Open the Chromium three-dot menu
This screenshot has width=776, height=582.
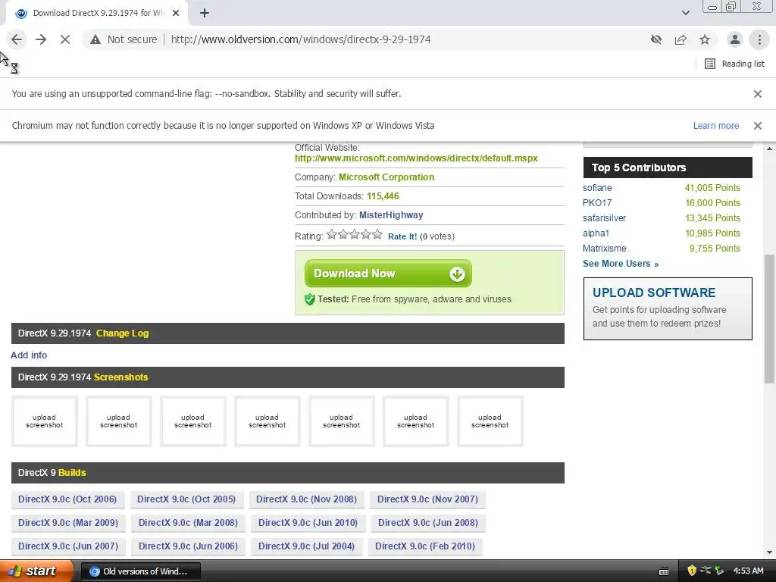759,39
